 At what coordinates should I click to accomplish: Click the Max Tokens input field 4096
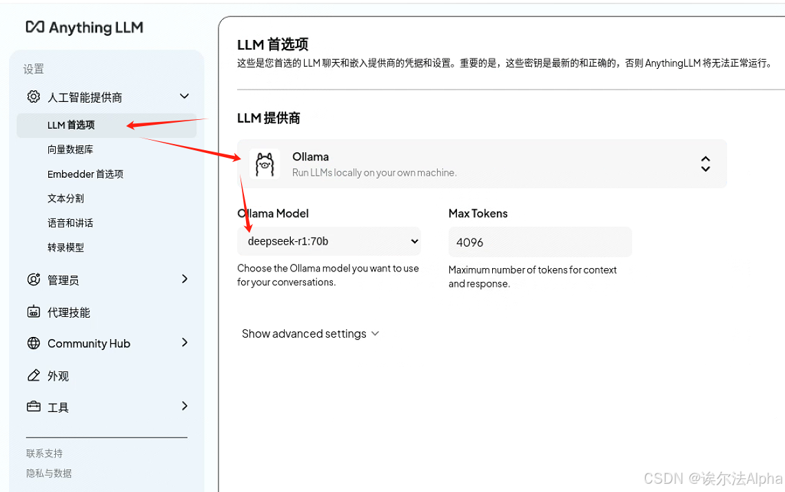540,242
